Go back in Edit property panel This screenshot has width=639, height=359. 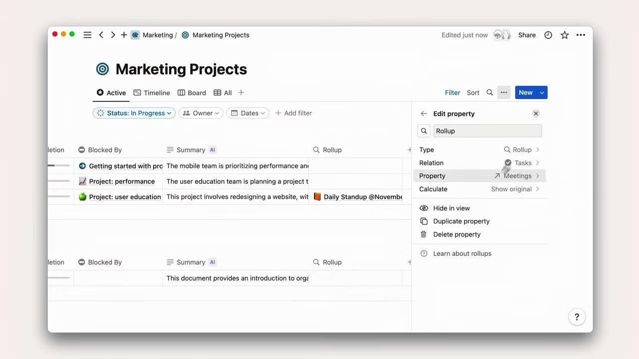click(x=424, y=114)
